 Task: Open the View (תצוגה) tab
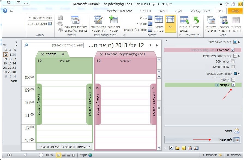163,11
